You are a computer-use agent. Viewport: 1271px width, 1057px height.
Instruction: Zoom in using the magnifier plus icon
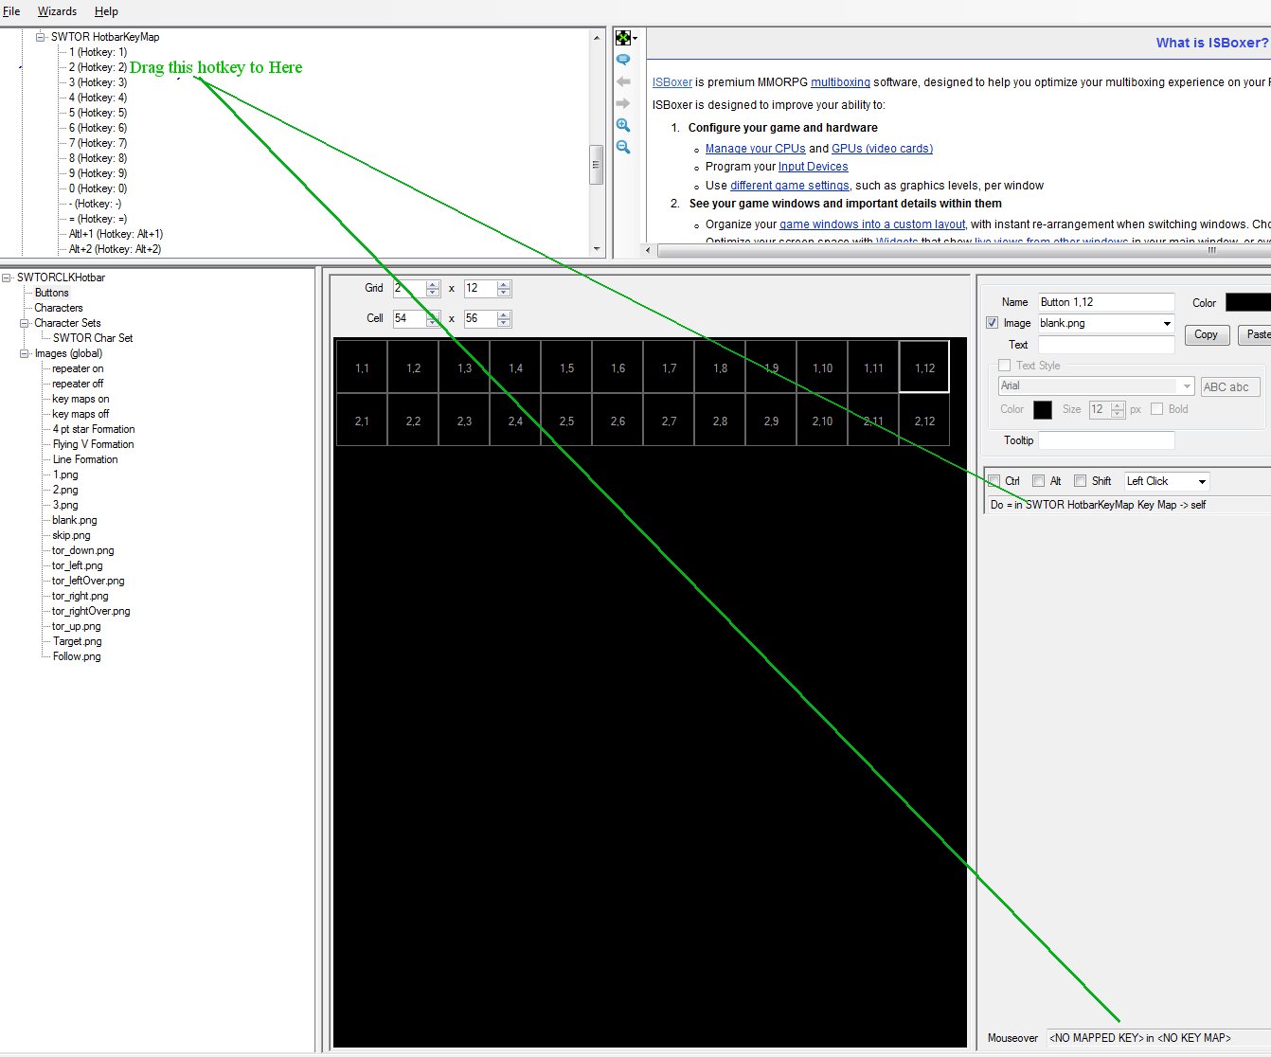tap(623, 125)
